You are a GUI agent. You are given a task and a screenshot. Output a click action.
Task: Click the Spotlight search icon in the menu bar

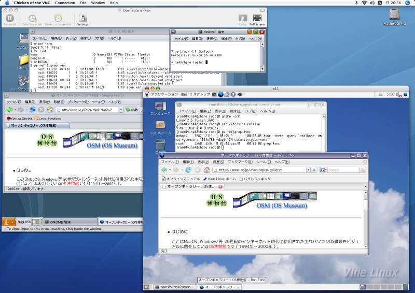coord(407,3)
